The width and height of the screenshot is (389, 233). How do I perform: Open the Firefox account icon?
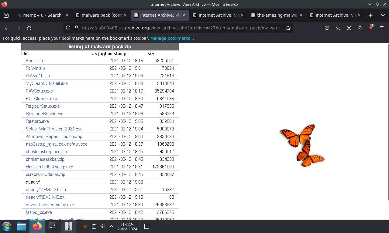[x=349, y=28]
